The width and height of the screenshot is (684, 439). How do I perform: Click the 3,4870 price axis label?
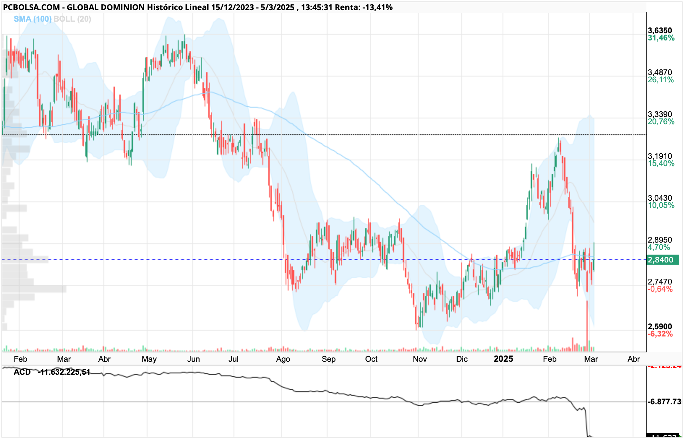coord(660,72)
